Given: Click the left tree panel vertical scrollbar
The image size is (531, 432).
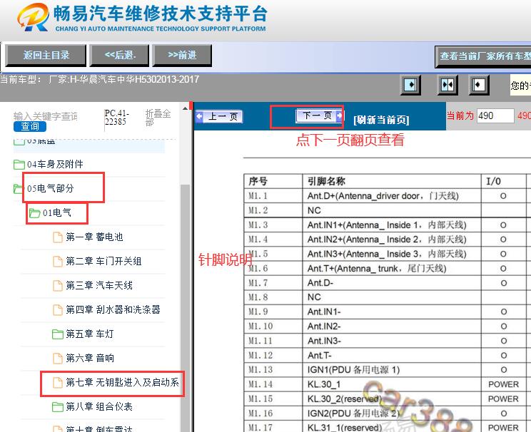Looking at the screenshot, I should pyautogui.click(x=185, y=308).
